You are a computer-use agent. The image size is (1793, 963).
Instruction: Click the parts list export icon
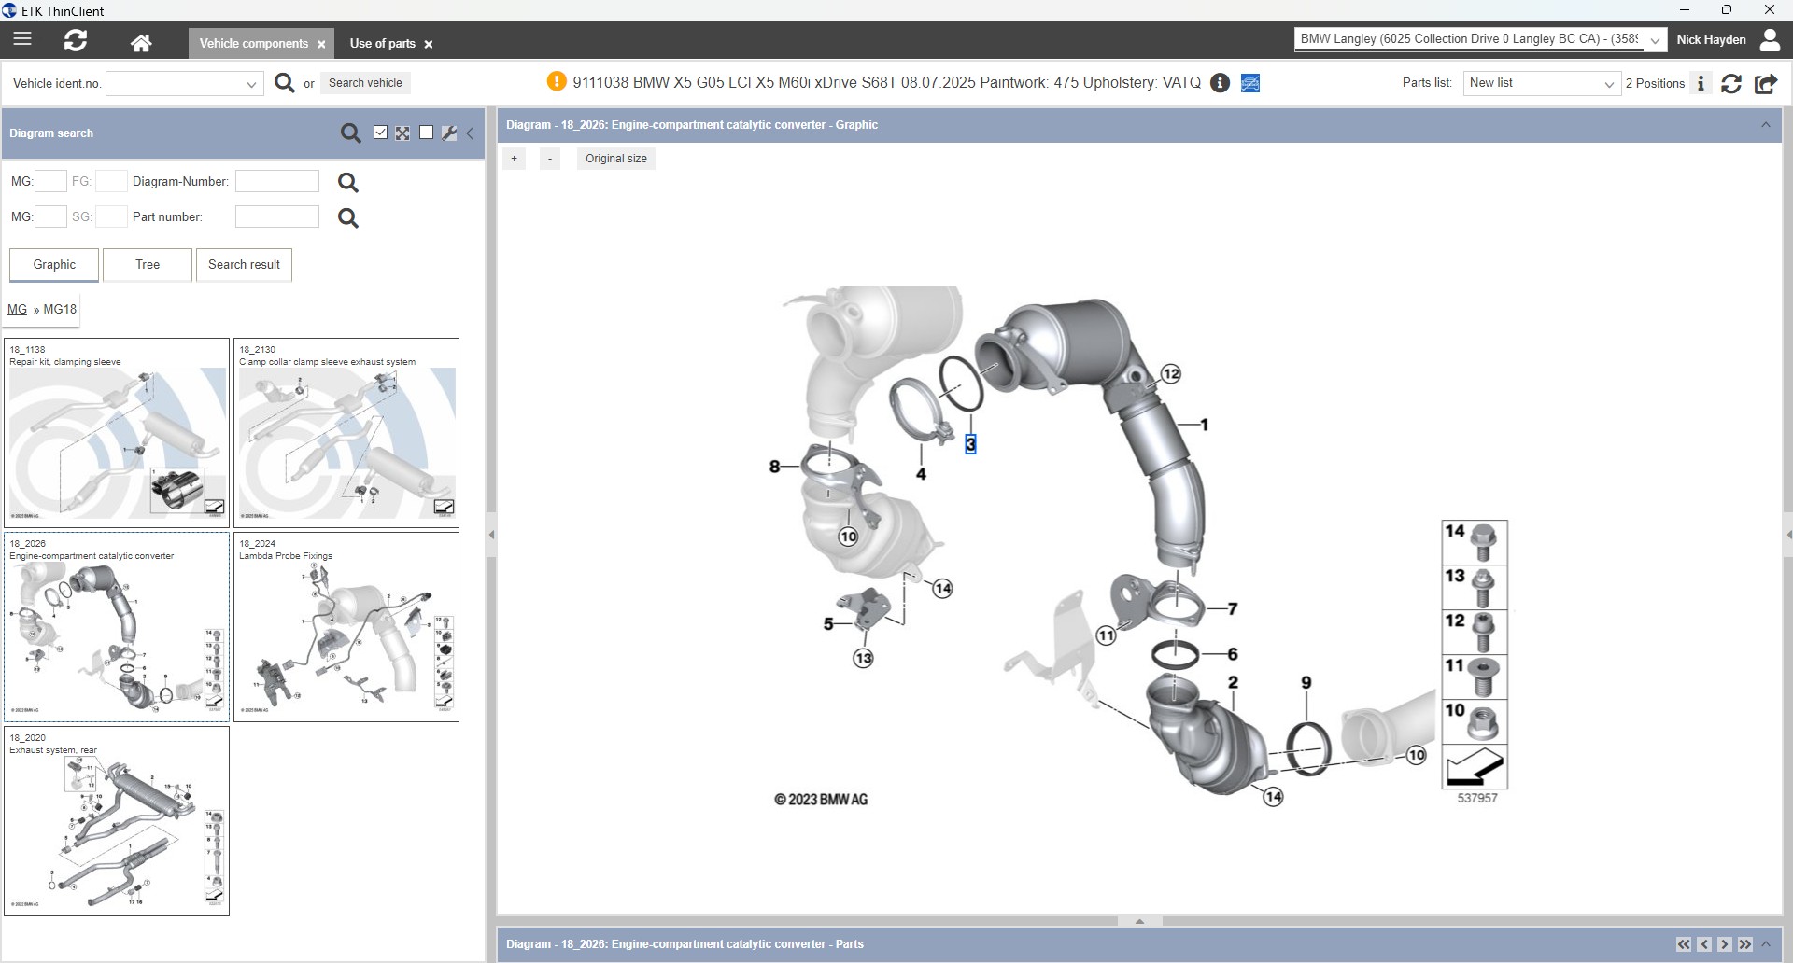tap(1766, 83)
